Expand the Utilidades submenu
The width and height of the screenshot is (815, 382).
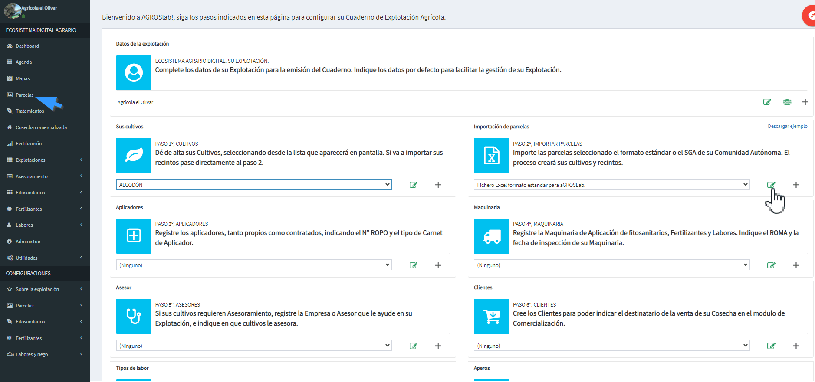45,258
